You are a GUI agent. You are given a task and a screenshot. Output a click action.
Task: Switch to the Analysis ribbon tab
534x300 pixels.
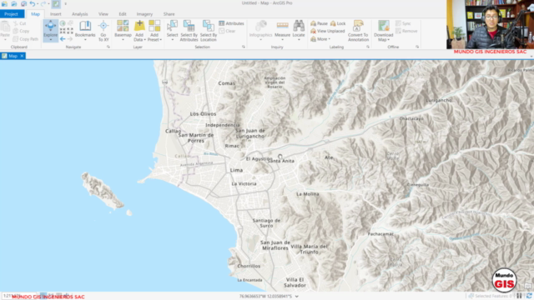(x=80, y=14)
